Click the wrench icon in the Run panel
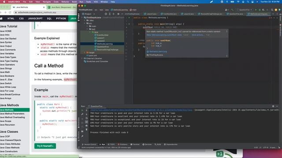Image resolution: width=282 pixels, height=158 pixels. pyautogui.click(x=82, y=114)
